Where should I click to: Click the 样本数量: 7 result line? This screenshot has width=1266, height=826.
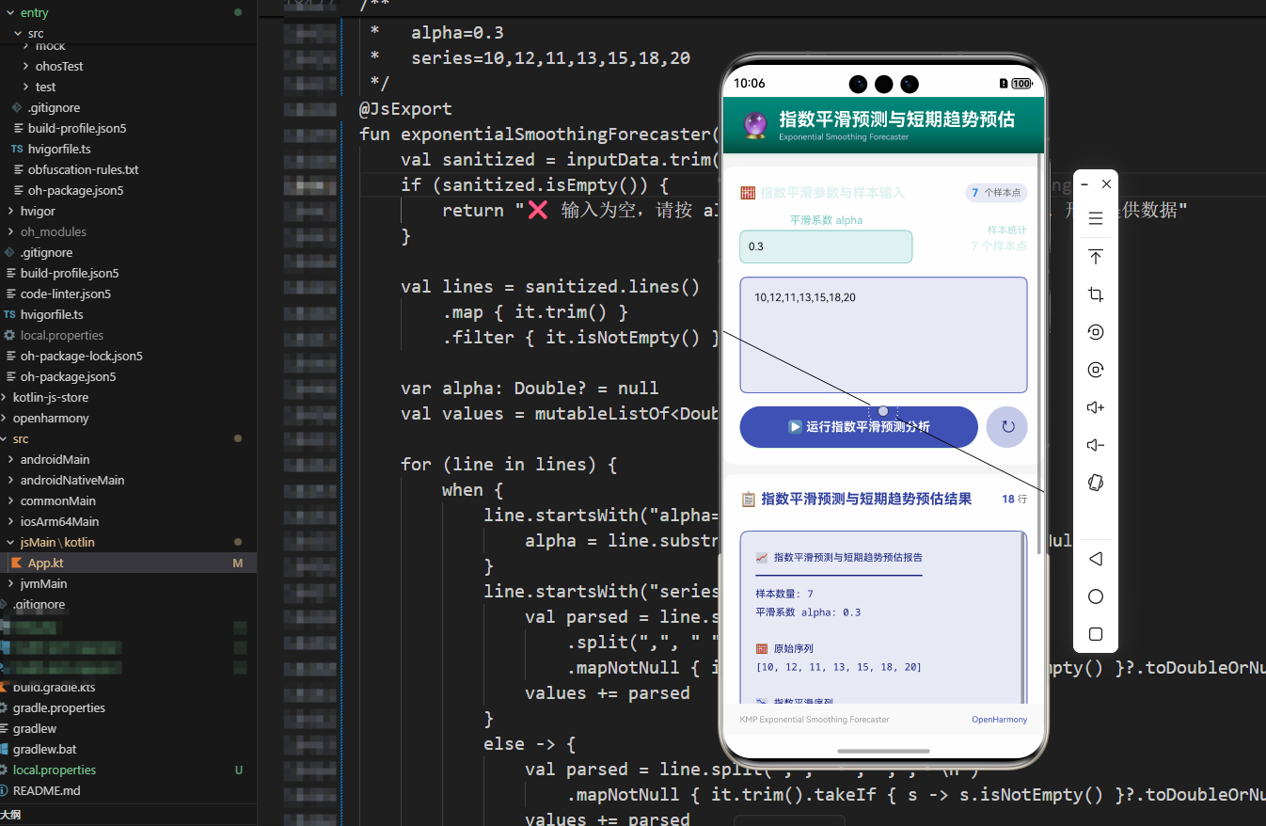point(784,594)
